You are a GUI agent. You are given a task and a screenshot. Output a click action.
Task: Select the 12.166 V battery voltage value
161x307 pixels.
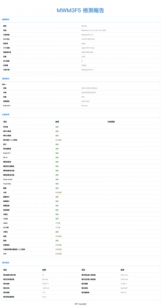[x=124, y=284]
